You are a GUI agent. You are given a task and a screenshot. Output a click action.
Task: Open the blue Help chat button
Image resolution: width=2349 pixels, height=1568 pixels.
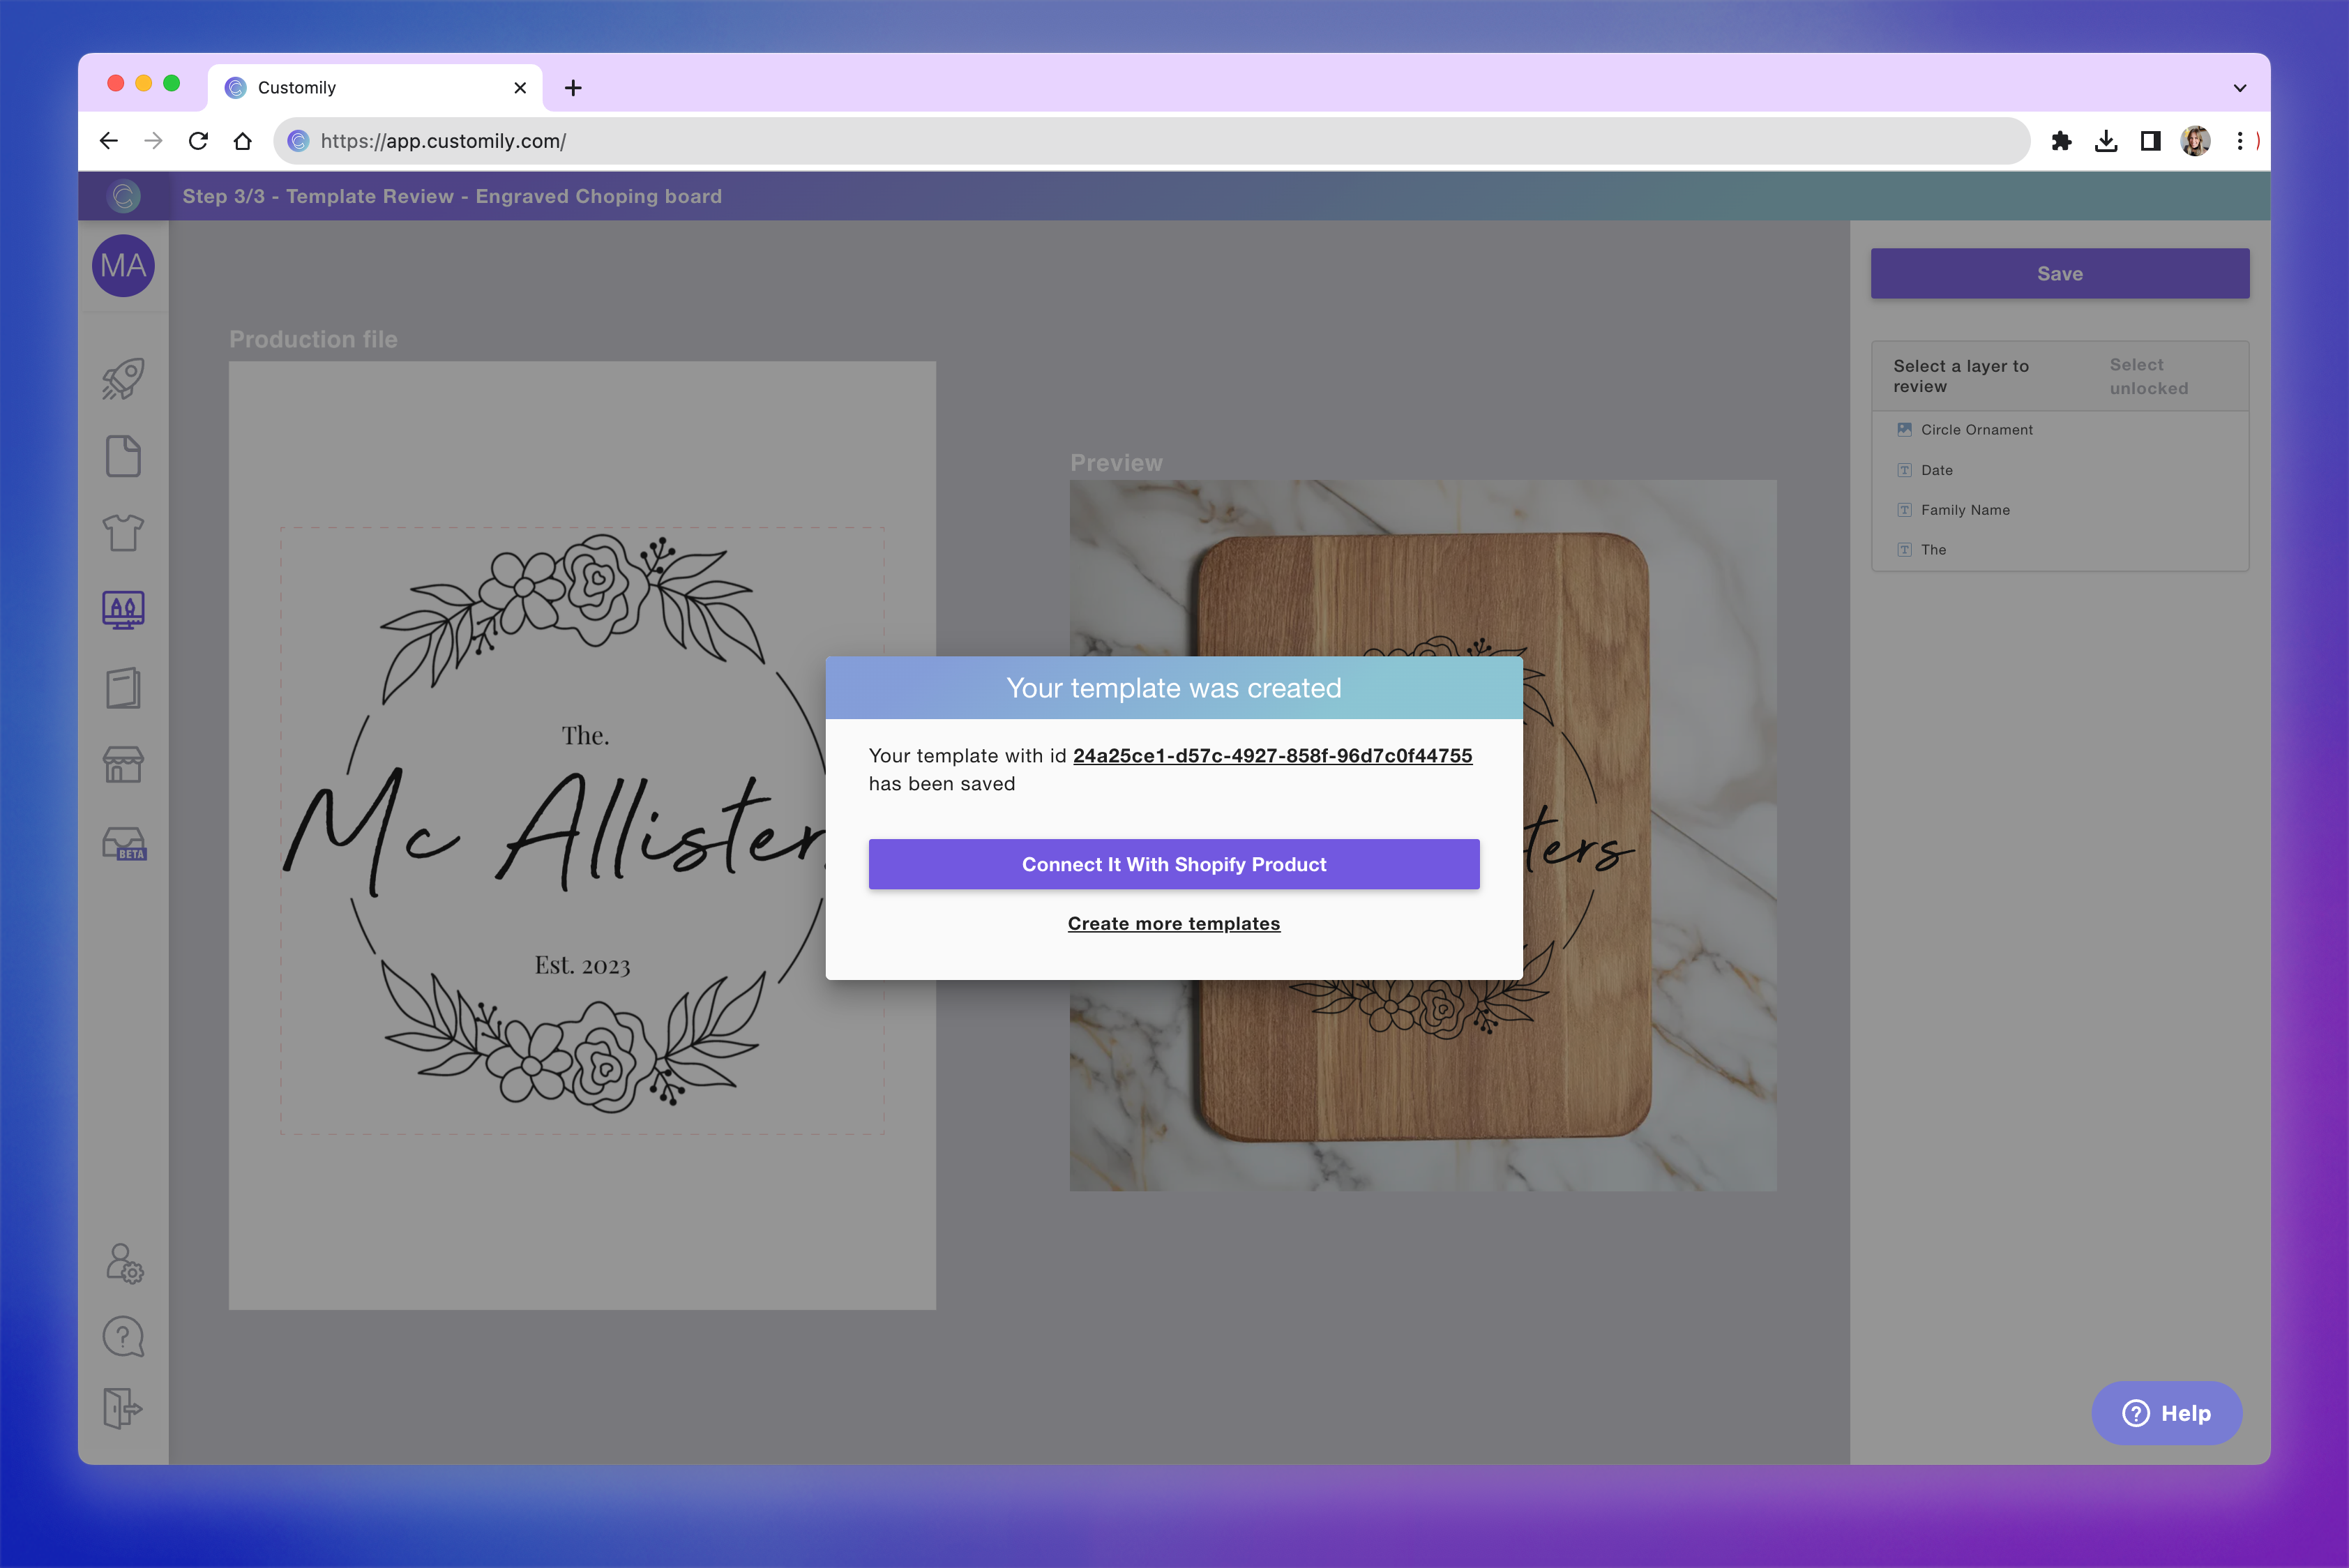click(2166, 1413)
